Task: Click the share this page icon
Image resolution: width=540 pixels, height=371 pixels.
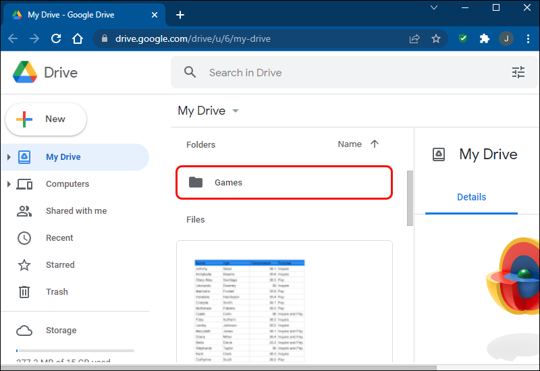Action: [x=414, y=38]
